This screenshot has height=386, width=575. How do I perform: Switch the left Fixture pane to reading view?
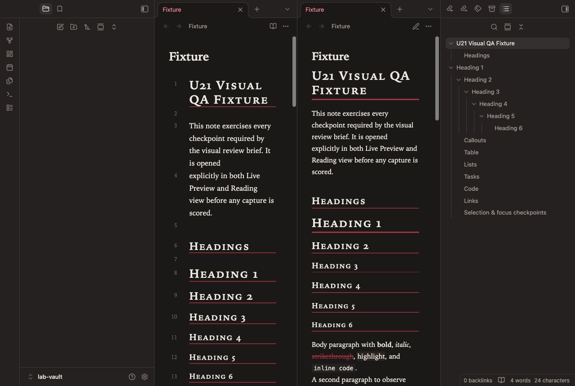[x=273, y=26]
